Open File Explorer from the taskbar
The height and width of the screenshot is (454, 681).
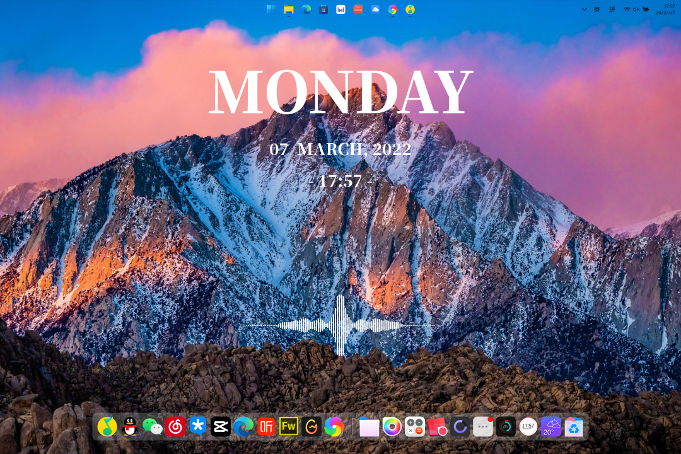[x=289, y=9]
